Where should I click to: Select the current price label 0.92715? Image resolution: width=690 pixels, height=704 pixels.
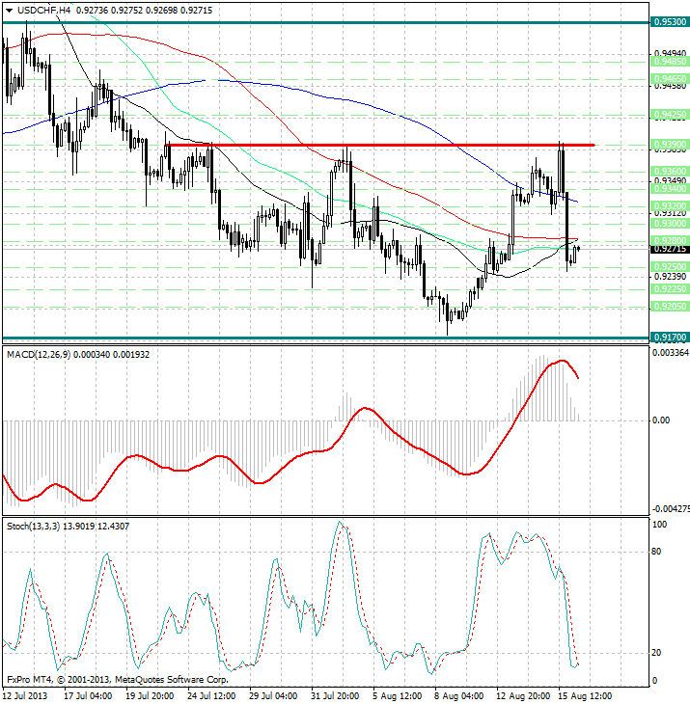pyautogui.click(x=669, y=249)
